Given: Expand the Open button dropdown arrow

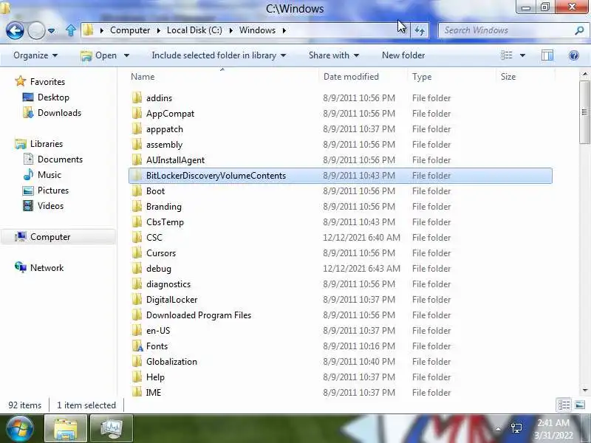Looking at the screenshot, I should pos(126,55).
